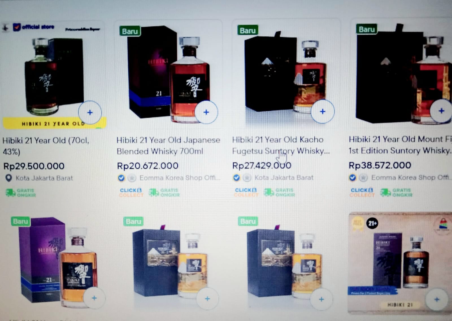Click the official store badge on first product
The width and height of the screenshot is (452, 321).
coord(34,27)
